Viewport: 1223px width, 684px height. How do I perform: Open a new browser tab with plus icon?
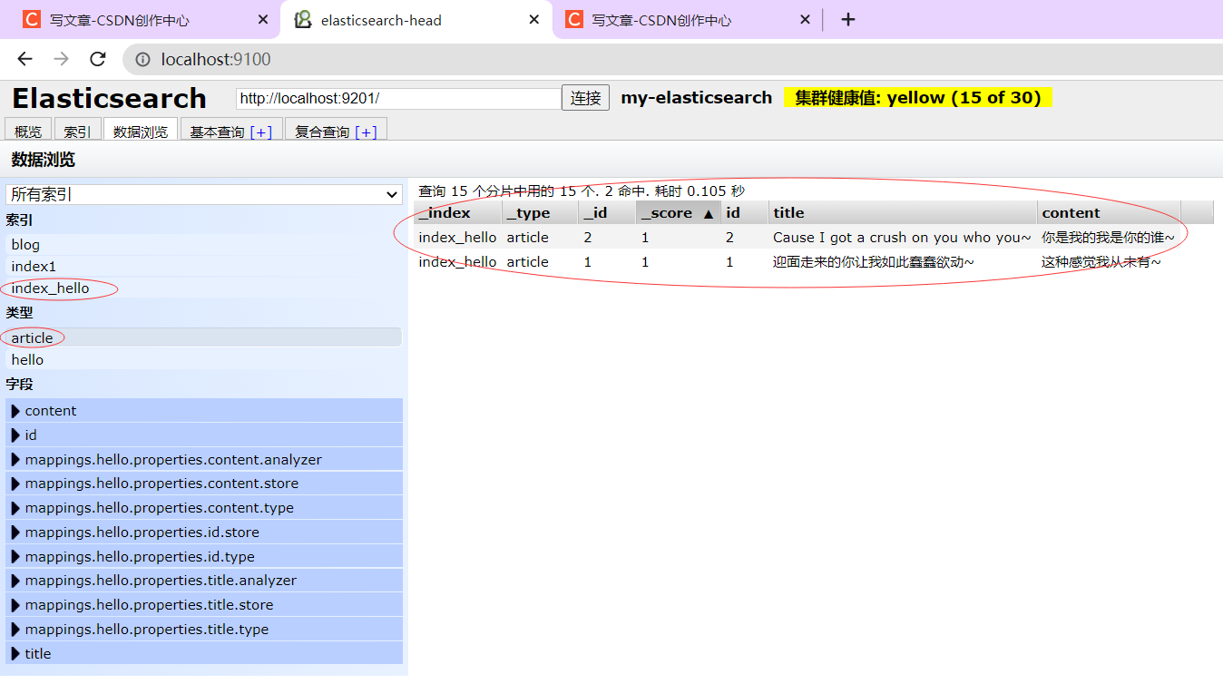[848, 19]
